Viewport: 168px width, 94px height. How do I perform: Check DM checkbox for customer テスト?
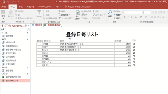[x=134, y=65]
